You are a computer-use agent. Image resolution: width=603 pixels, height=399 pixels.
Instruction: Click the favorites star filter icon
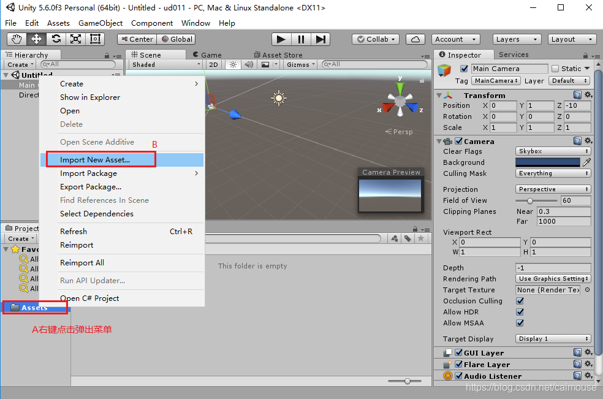[421, 238]
